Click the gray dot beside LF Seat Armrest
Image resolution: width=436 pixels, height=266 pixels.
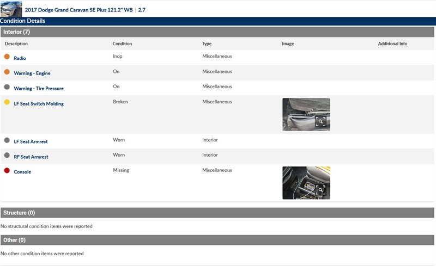coord(7,140)
